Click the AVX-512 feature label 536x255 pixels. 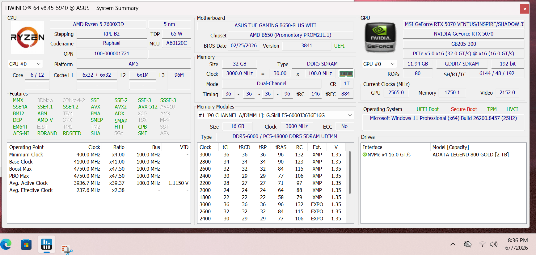(148, 107)
